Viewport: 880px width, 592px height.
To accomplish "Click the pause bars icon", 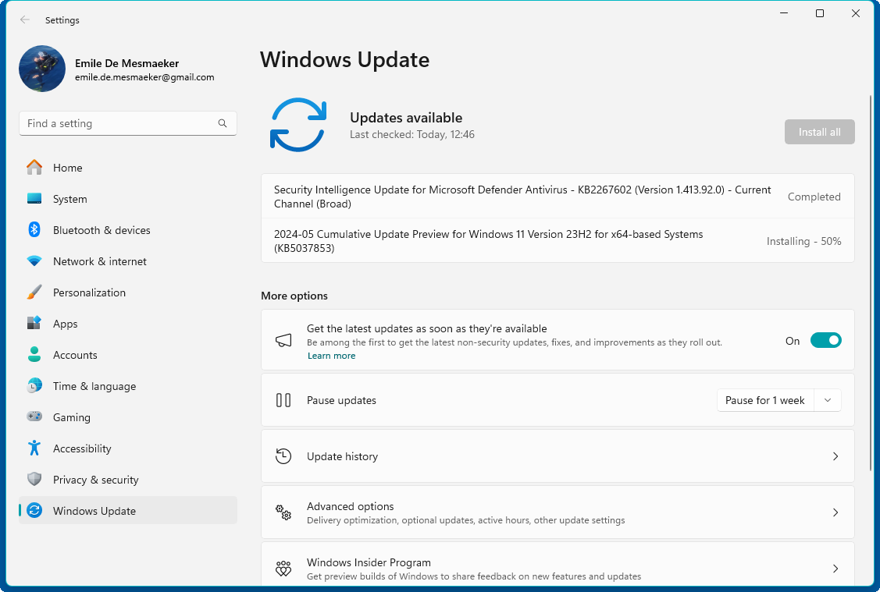I will click(x=283, y=400).
